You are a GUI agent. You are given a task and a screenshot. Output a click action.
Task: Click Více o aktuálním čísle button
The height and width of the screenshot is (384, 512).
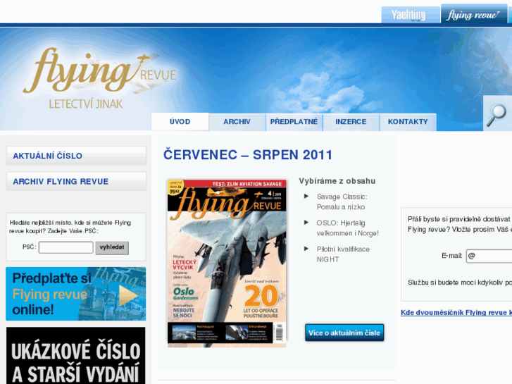(344, 333)
